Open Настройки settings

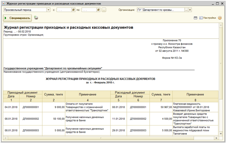(x=207, y=18)
